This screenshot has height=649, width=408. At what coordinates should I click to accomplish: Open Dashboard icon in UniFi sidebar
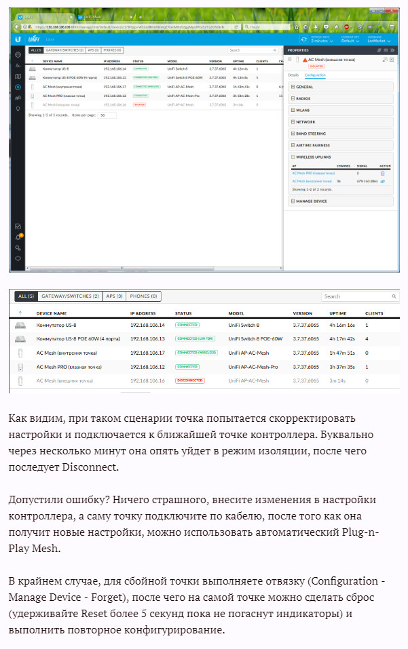(18, 54)
